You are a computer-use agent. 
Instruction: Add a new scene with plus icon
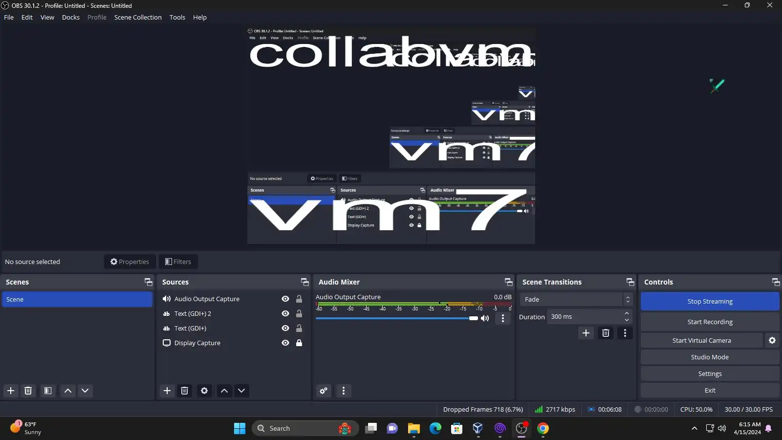point(11,391)
